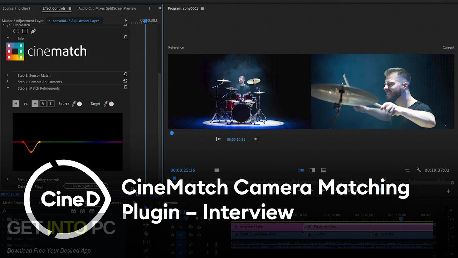This screenshot has height=258, width=458.
Task: Select the pen mask tool under CineMatch
Action: click(33, 31)
